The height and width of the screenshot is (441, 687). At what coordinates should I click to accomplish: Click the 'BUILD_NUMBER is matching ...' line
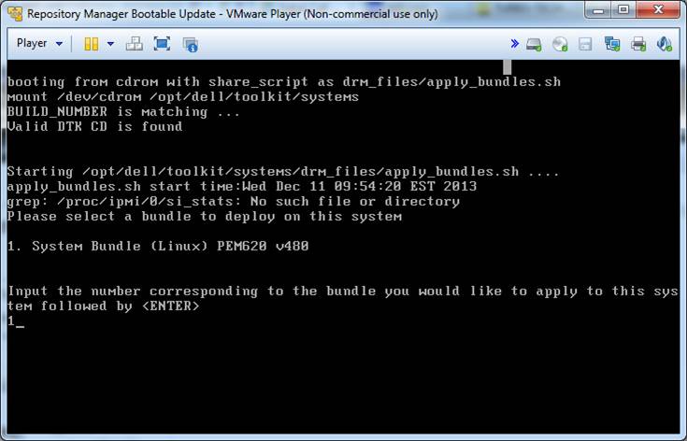pos(123,112)
